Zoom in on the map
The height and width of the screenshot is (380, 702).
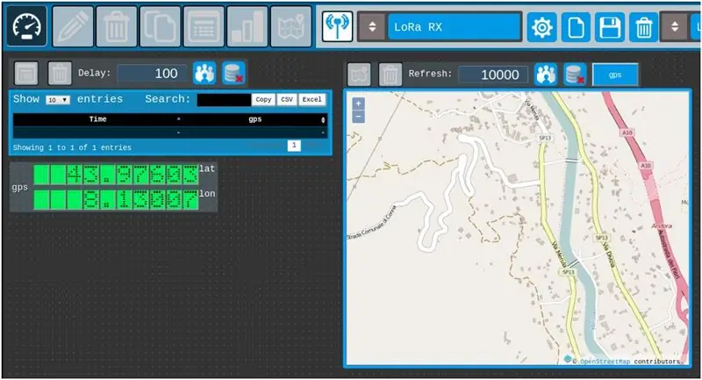pyautogui.click(x=358, y=104)
